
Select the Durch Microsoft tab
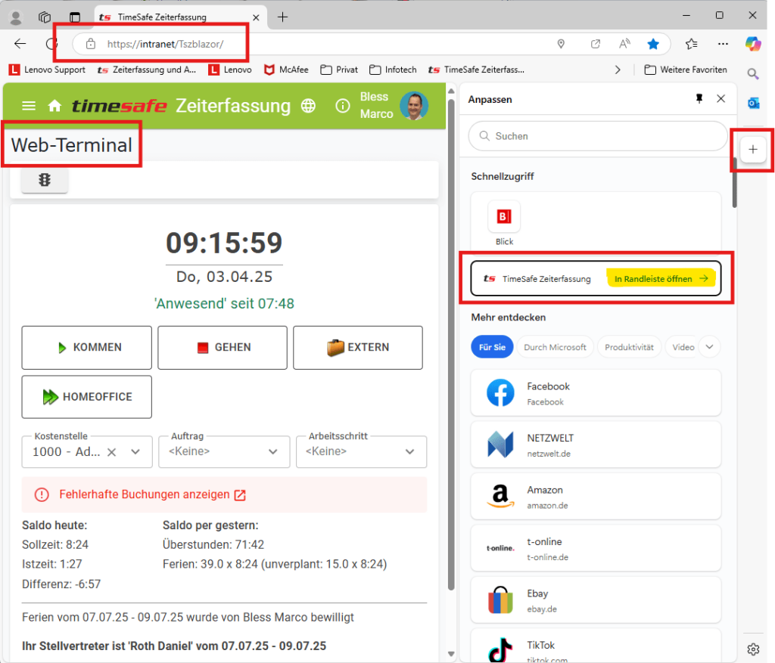[x=555, y=347]
